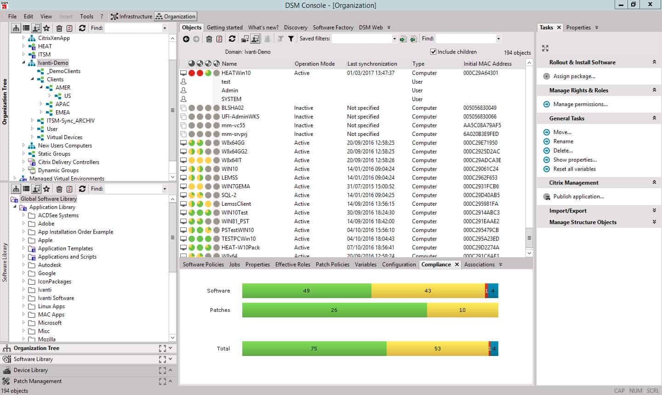
Task: Expand the Adobe folder in Software Library
Action: point(24,224)
